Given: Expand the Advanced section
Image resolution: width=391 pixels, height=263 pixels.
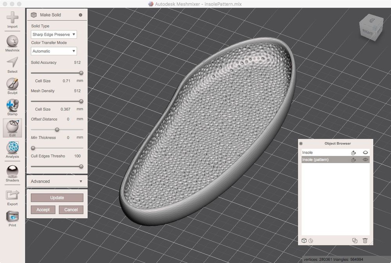Looking at the screenshot, I should click(x=57, y=181).
